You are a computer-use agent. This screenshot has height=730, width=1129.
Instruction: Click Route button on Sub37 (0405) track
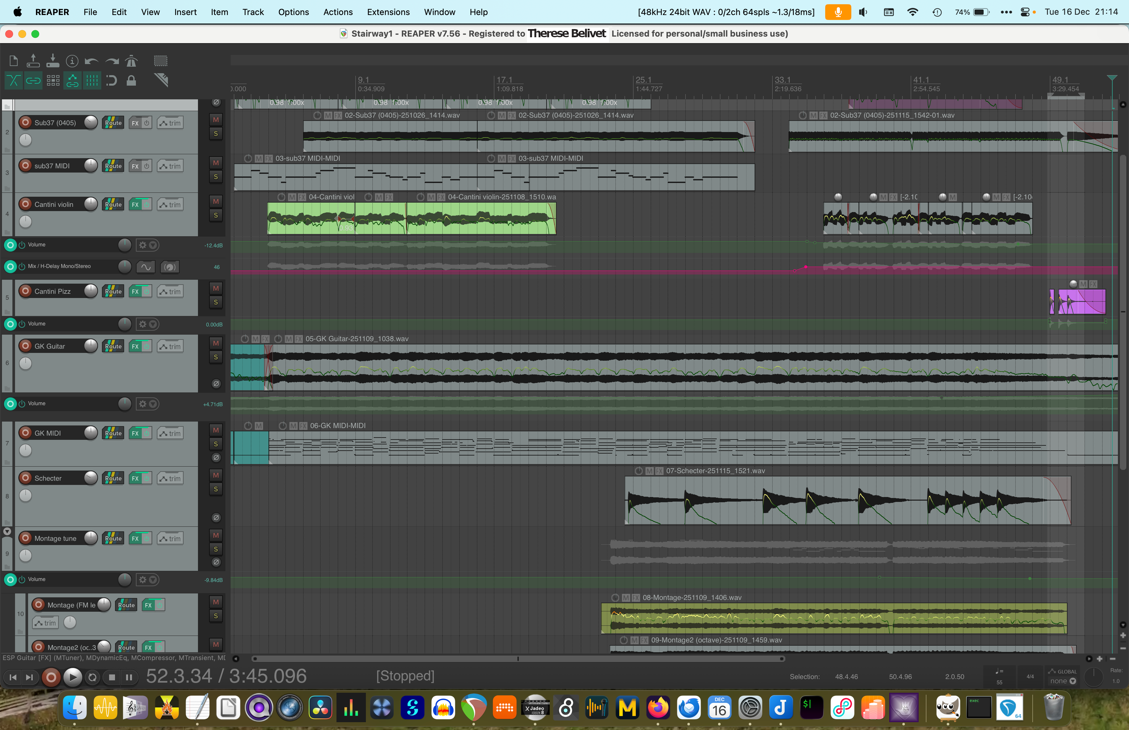tap(113, 123)
